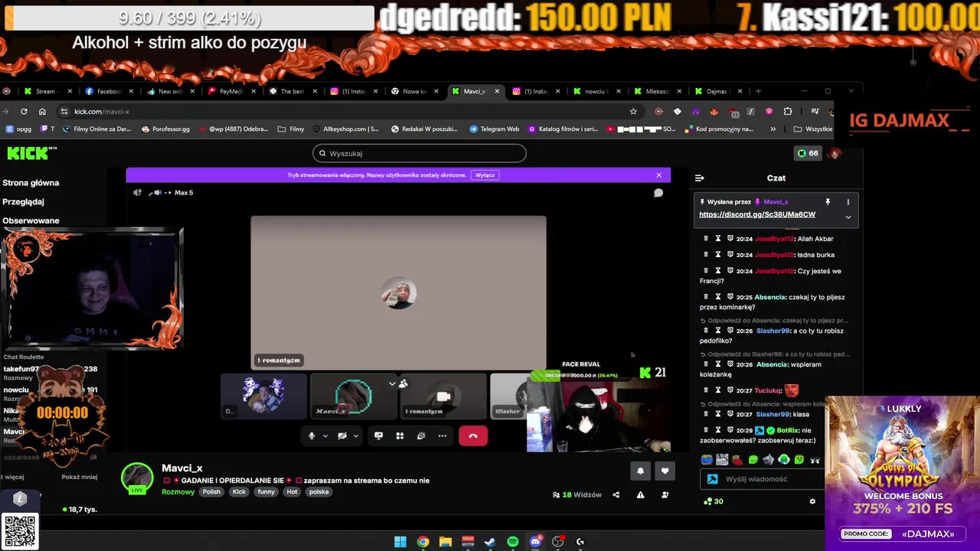Open Obserwowane in the sidebar
The width and height of the screenshot is (980, 551).
tap(31, 220)
